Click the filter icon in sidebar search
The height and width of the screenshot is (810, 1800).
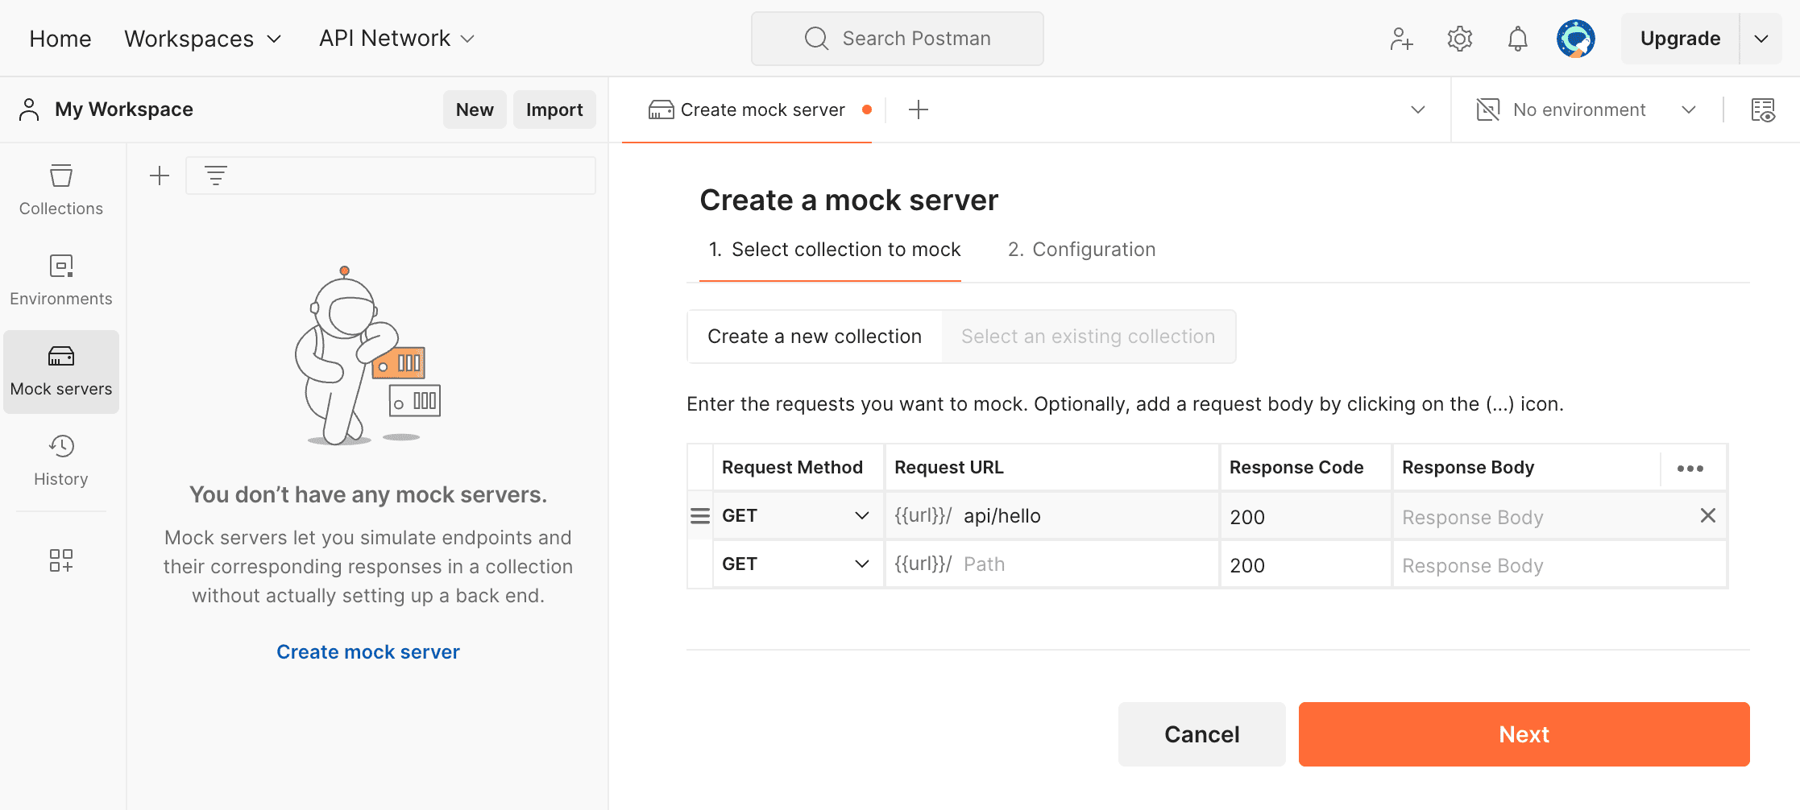(215, 176)
